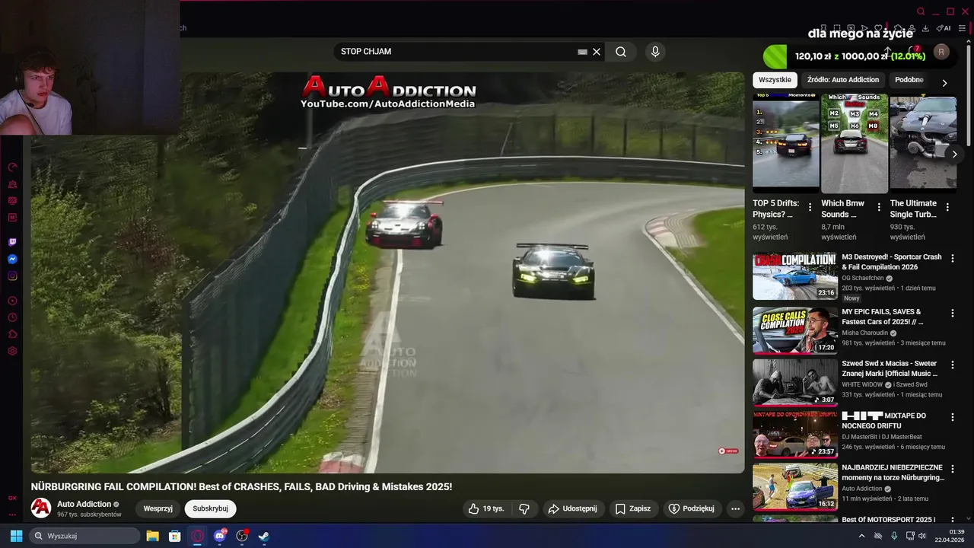Screen dimensions: 974x548
Task: Click the main Nürburgring video player
Action: tap(387, 272)
